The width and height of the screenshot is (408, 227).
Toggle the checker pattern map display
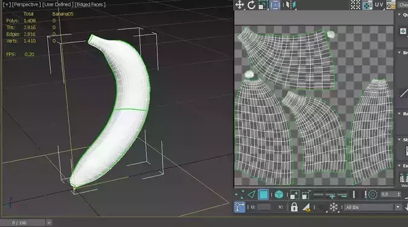[355, 5]
